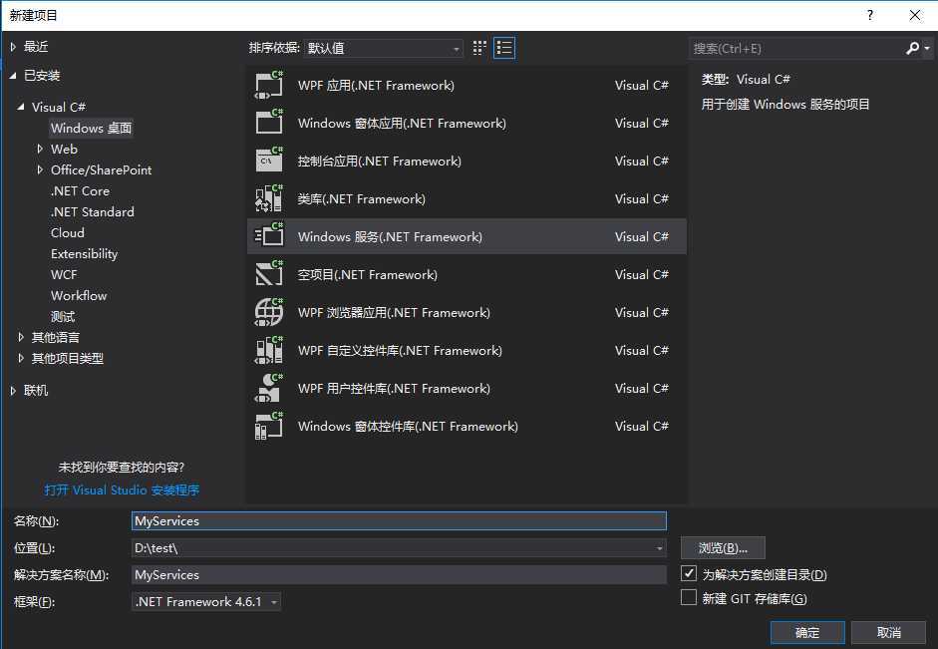Expand the Office/SharePoint tree node
The image size is (938, 649).
[40, 169]
